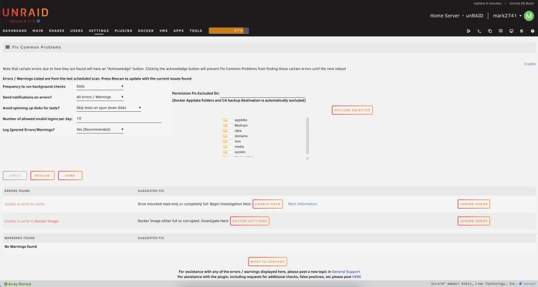Open the General Support link

click(x=346, y=271)
